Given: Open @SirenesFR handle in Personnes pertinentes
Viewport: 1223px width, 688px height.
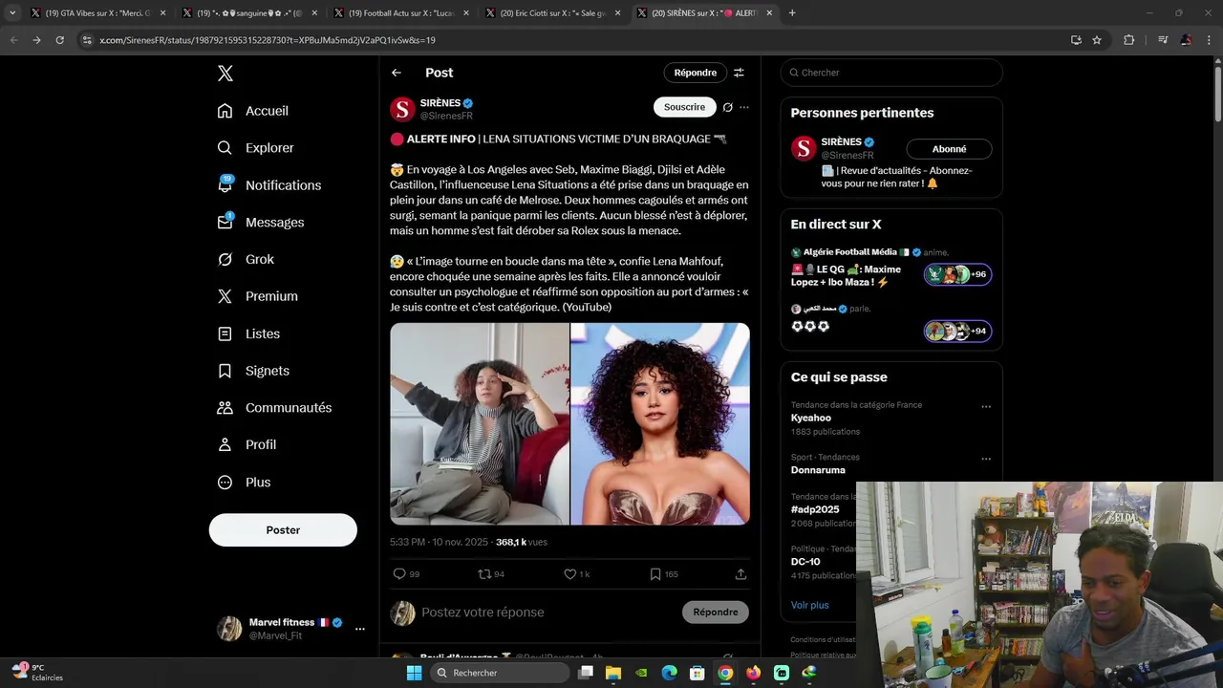Looking at the screenshot, I should click(x=848, y=155).
